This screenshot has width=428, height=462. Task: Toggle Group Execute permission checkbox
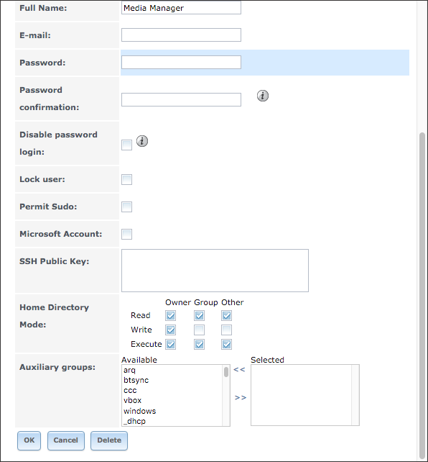tap(200, 345)
